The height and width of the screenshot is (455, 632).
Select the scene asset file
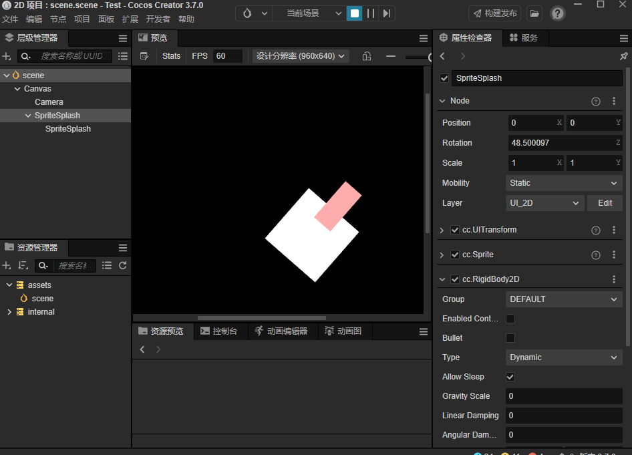click(x=42, y=299)
